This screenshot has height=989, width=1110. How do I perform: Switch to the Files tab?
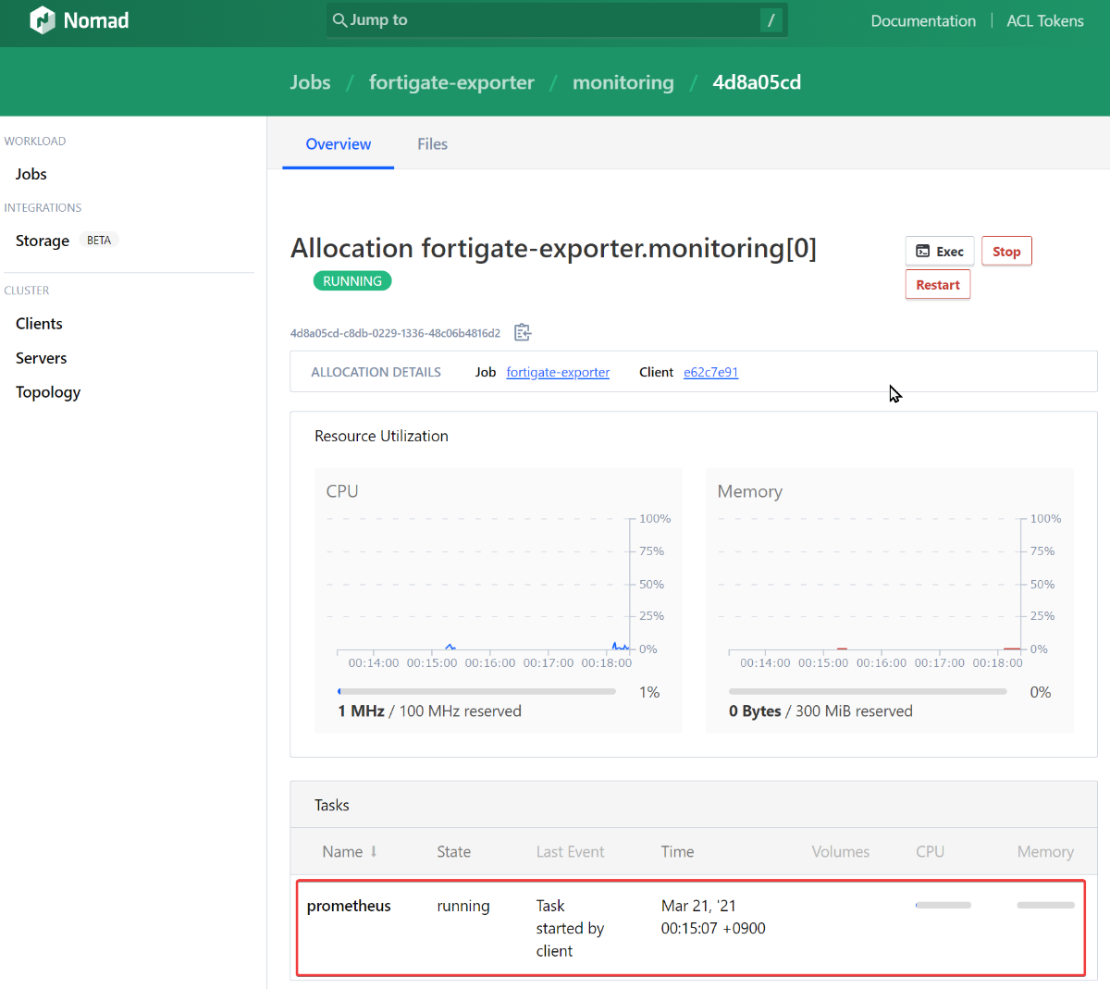click(432, 144)
